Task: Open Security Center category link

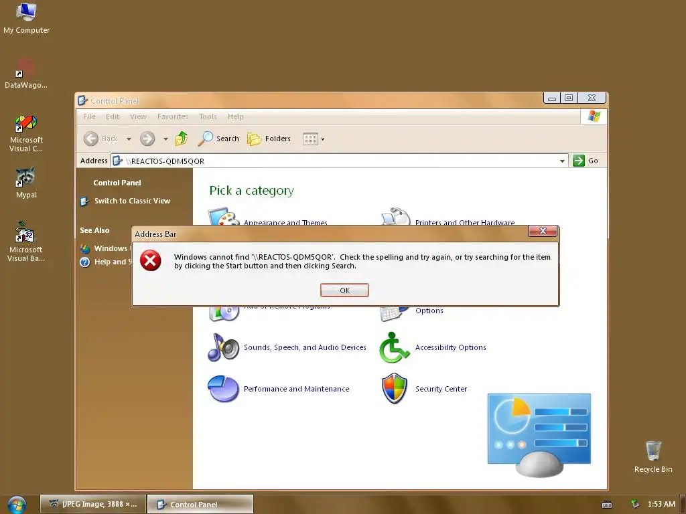Action: click(441, 389)
